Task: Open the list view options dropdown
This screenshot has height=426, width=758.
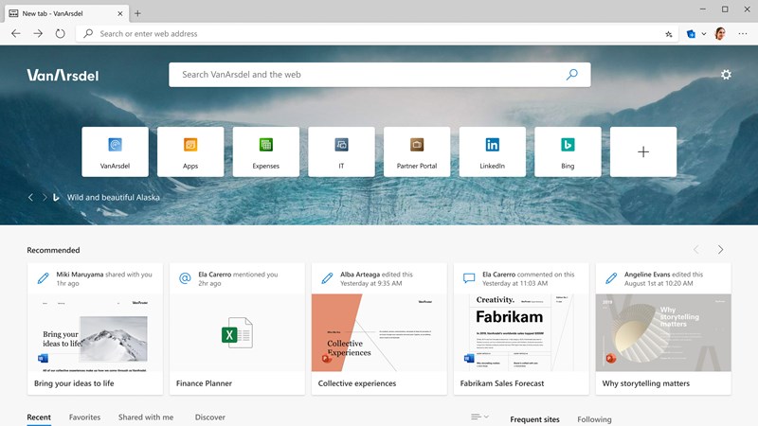Action: click(x=479, y=417)
